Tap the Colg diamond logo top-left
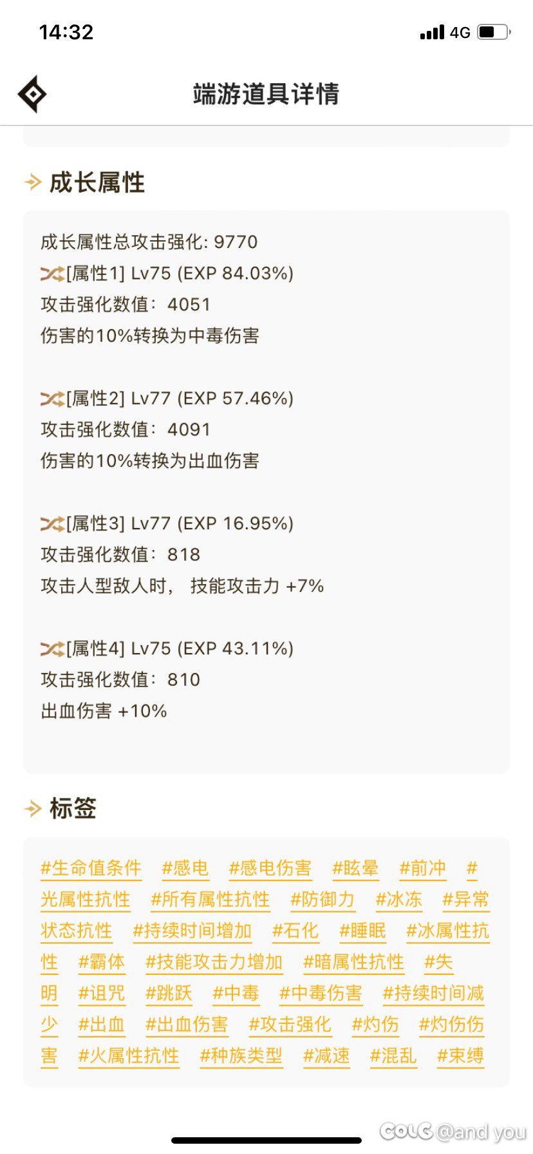 pyautogui.click(x=33, y=93)
